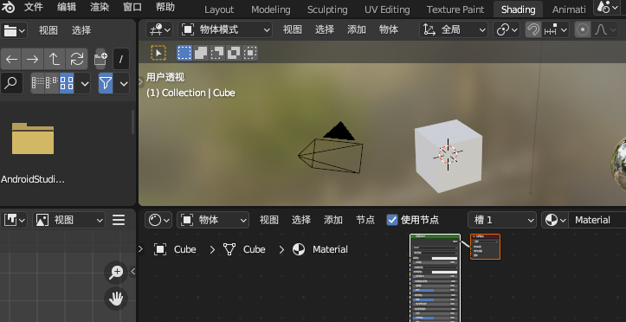Switch to the Sculpting workspace tab
Screen dimensions: 626x322
point(327,10)
